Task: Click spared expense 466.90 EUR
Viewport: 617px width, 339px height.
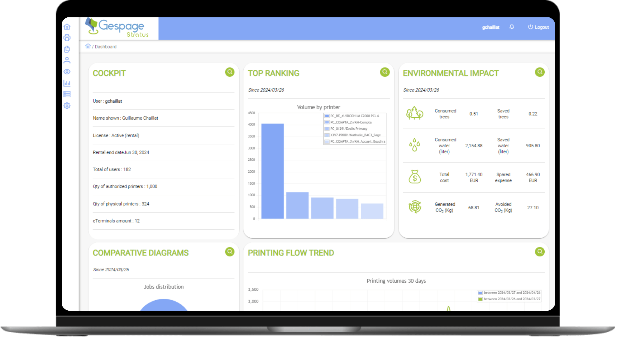Action: [533, 178]
